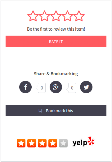Viewport: 112px width, 162px height.
Task: Select the second outlined rating star
Action: coord(44,16)
